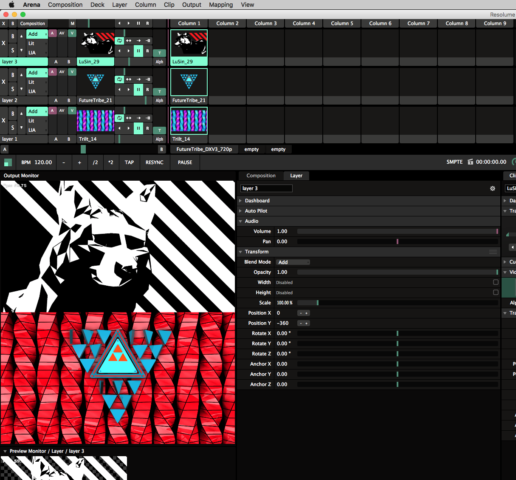Switch to the Composition tab
The width and height of the screenshot is (516, 480).
pyautogui.click(x=261, y=176)
